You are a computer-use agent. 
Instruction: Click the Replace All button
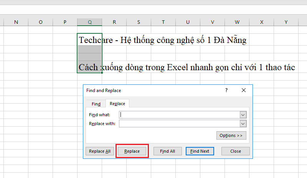click(x=100, y=151)
